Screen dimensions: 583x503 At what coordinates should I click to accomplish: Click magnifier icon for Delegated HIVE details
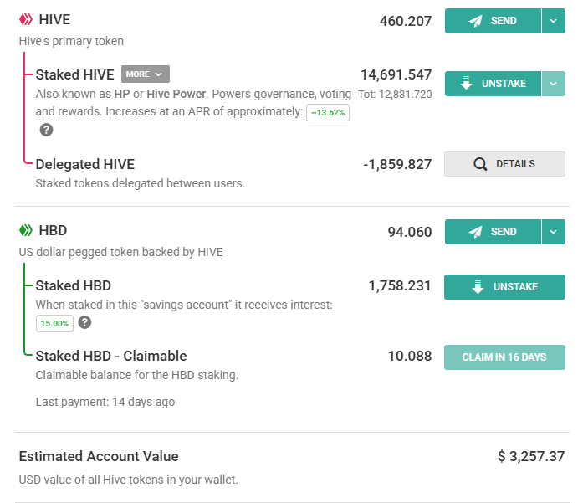(480, 164)
